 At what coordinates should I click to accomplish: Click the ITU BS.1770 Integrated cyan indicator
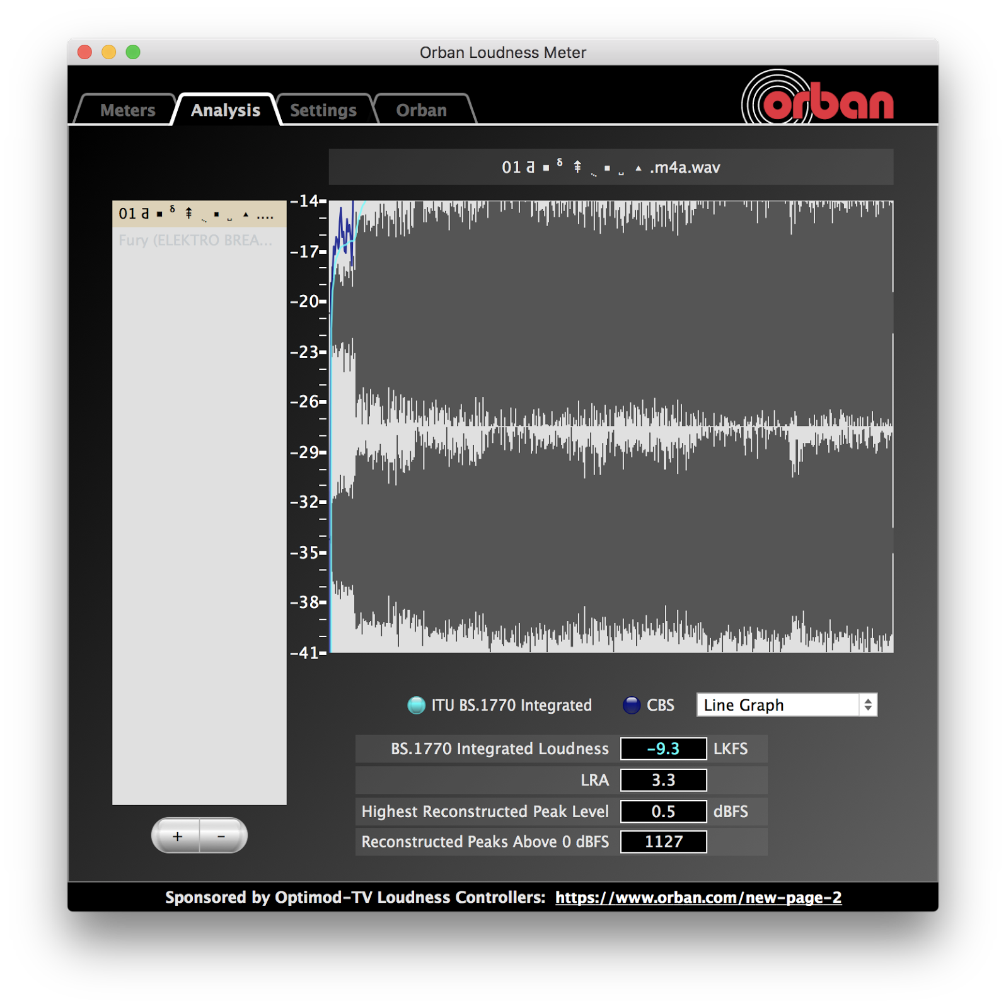pos(416,705)
